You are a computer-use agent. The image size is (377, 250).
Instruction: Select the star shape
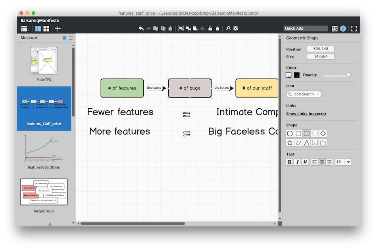[290, 143]
